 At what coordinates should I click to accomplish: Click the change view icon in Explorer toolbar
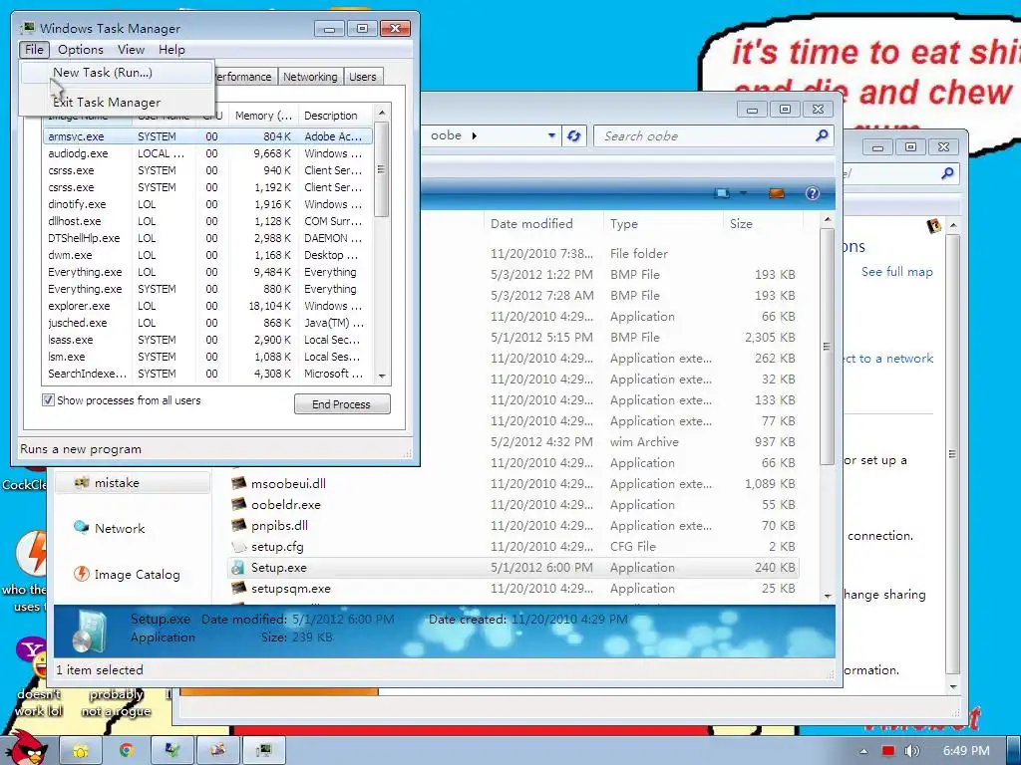point(722,193)
